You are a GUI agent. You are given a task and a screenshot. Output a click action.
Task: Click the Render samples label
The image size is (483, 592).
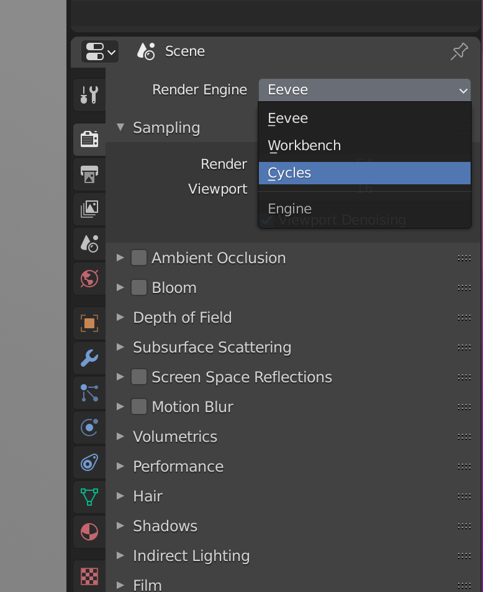(224, 164)
